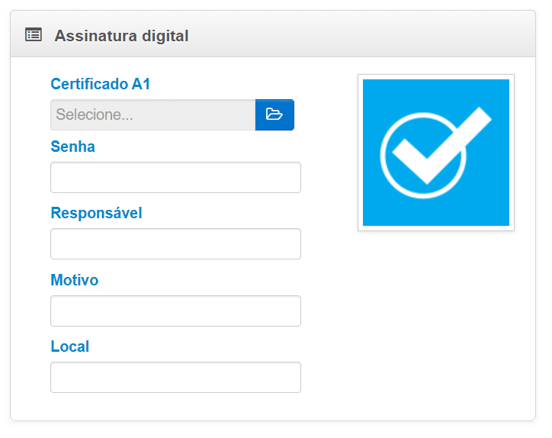Click the white frame border of thumbnail
This screenshot has width=552, height=438.
click(x=360, y=153)
